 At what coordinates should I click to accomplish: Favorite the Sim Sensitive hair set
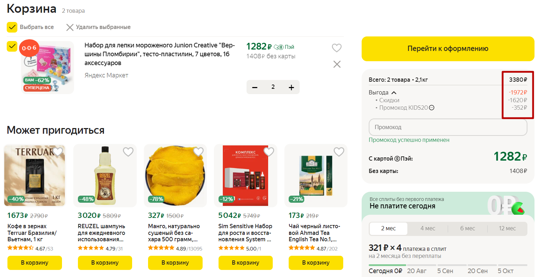pos(269,152)
